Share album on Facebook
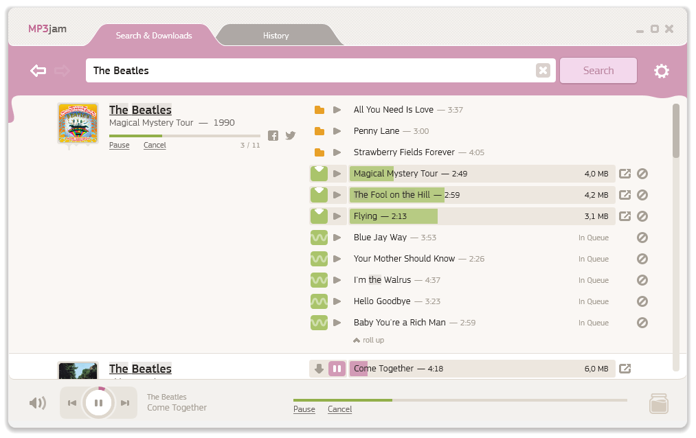696x438 pixels. (273, 136)
